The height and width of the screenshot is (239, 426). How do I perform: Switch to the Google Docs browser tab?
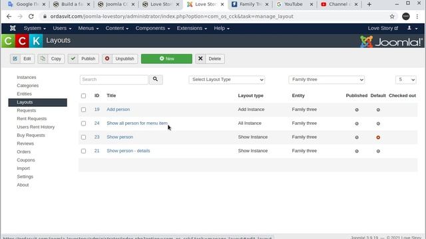pyautogui.click(x=27, y=5)
